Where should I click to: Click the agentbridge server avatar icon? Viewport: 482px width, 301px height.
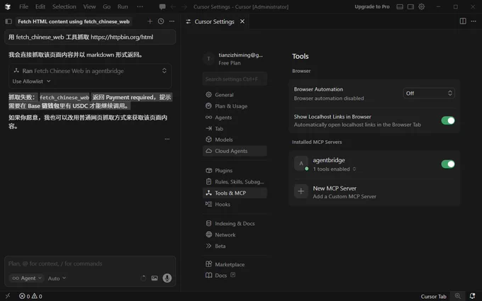tap(301, 163)
